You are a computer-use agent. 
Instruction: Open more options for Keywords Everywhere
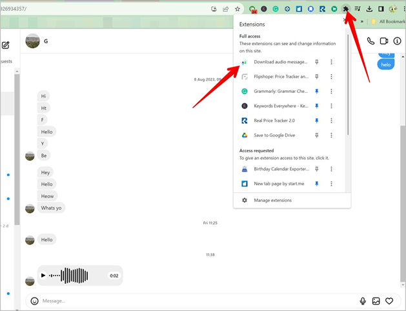(x=331, y=106)
